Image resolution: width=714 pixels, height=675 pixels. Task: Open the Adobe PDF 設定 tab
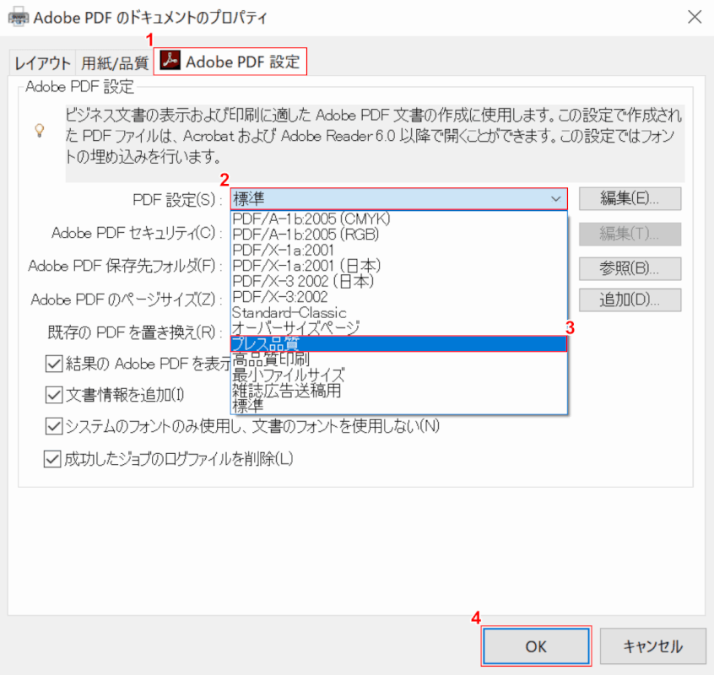click(230, 62)
